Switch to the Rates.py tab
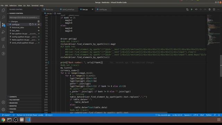The image size is (222, 125). pos(49,9)
